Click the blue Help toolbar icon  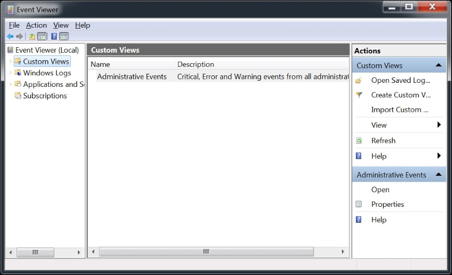click(x=54, y=36)
